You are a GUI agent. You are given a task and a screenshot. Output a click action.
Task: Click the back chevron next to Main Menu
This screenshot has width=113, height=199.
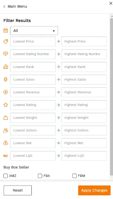point(4,7)
